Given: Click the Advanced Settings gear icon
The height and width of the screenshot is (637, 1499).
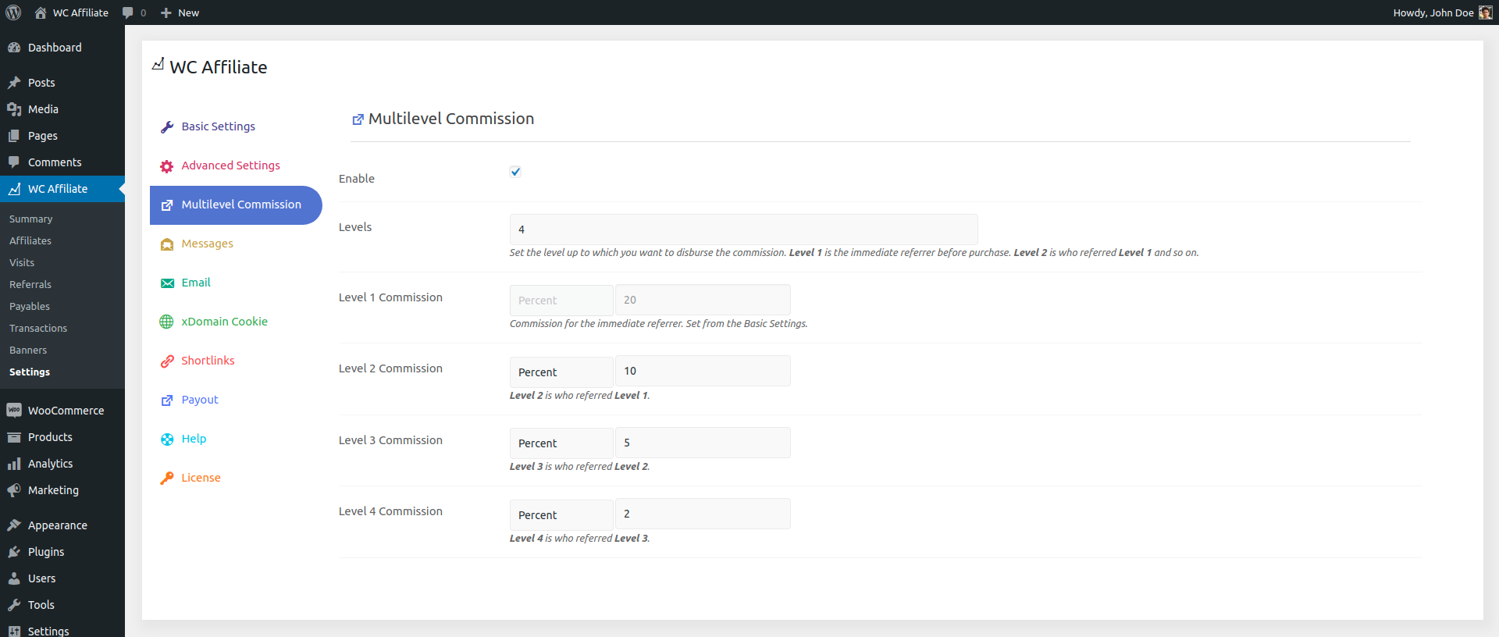Looking at the screenshot, I should (167, 166).
